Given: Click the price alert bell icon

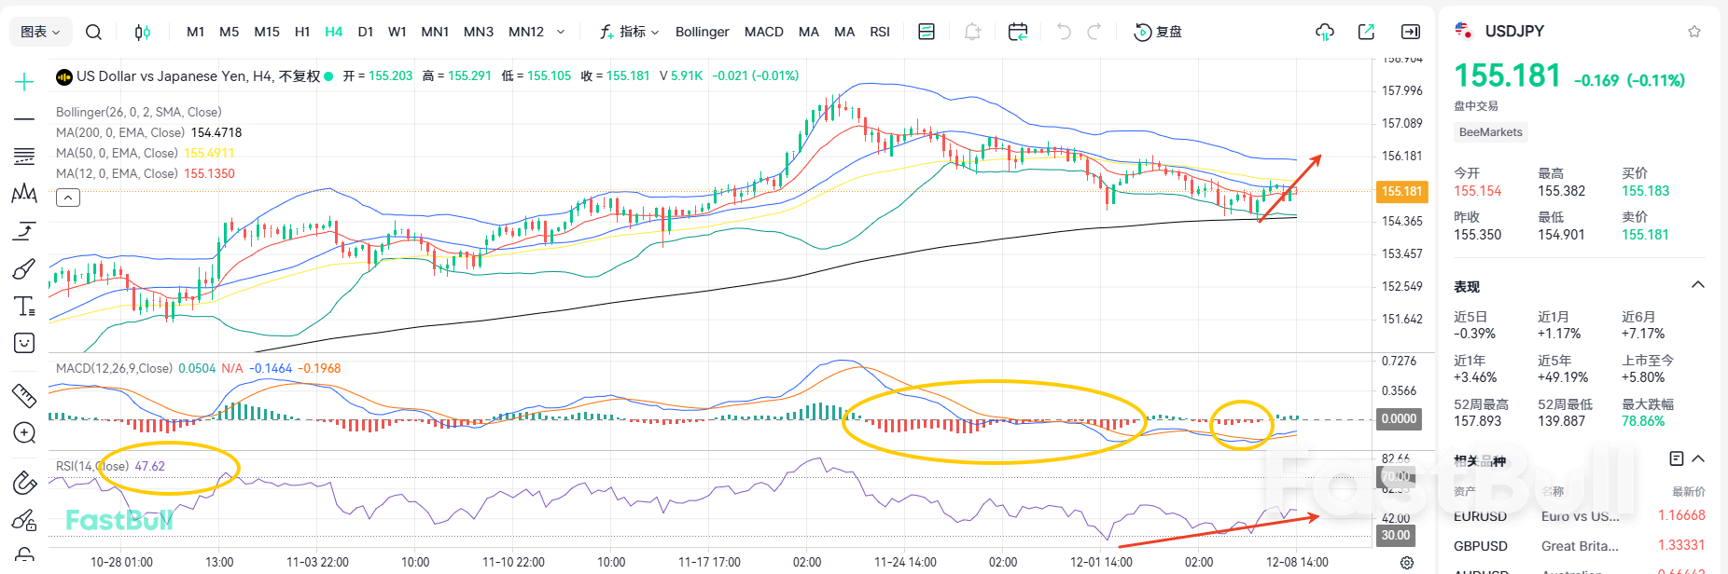Looking at the screenshot, I should tap(972, 33).
